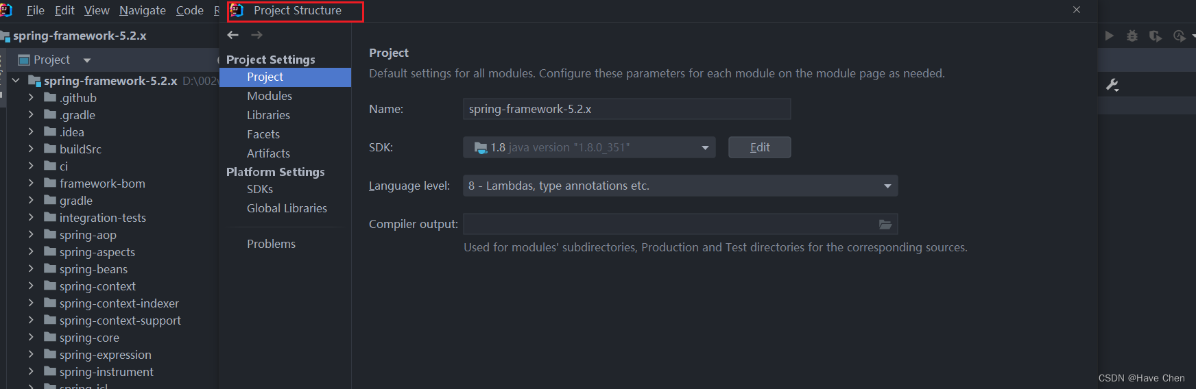Click the .github folder icon
This screenshot has height=389, width=1196.
(x=50, y=97)
